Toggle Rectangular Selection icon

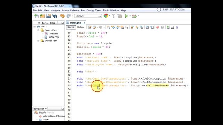coord(126,27)
